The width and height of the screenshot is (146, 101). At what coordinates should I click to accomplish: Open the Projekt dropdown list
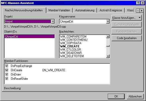click(x=53, y=22)
